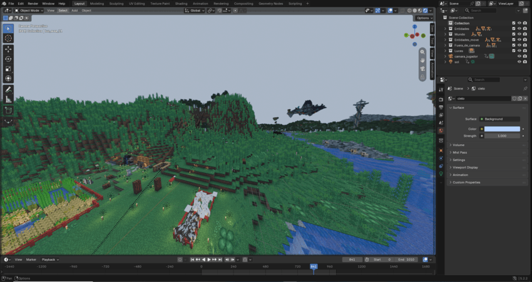Expand the Mundo collection
532x282 pixels.
[446, 34]
